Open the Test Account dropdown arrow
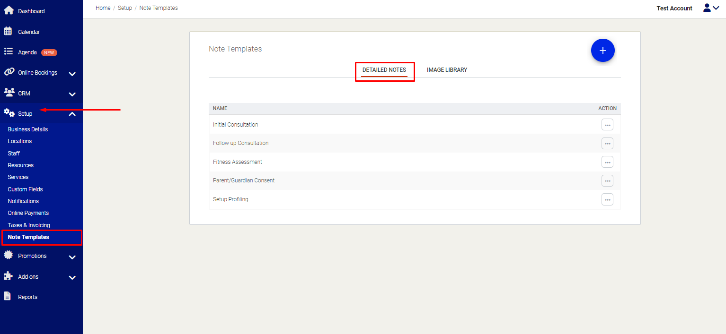Viewport: 726px width, 334px height. (x=716, y=8)
